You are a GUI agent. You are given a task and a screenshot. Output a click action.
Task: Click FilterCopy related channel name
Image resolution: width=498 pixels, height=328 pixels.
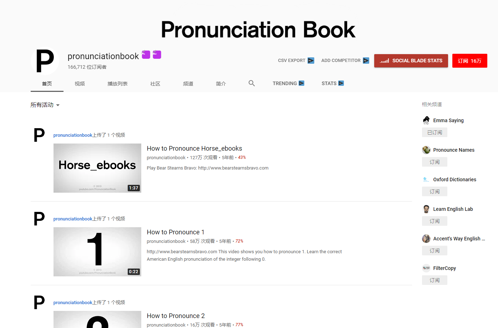tap(444, 268)
